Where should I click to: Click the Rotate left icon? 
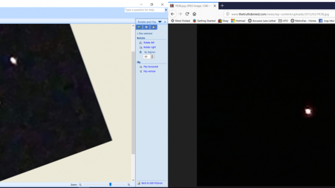pos(141,43)
